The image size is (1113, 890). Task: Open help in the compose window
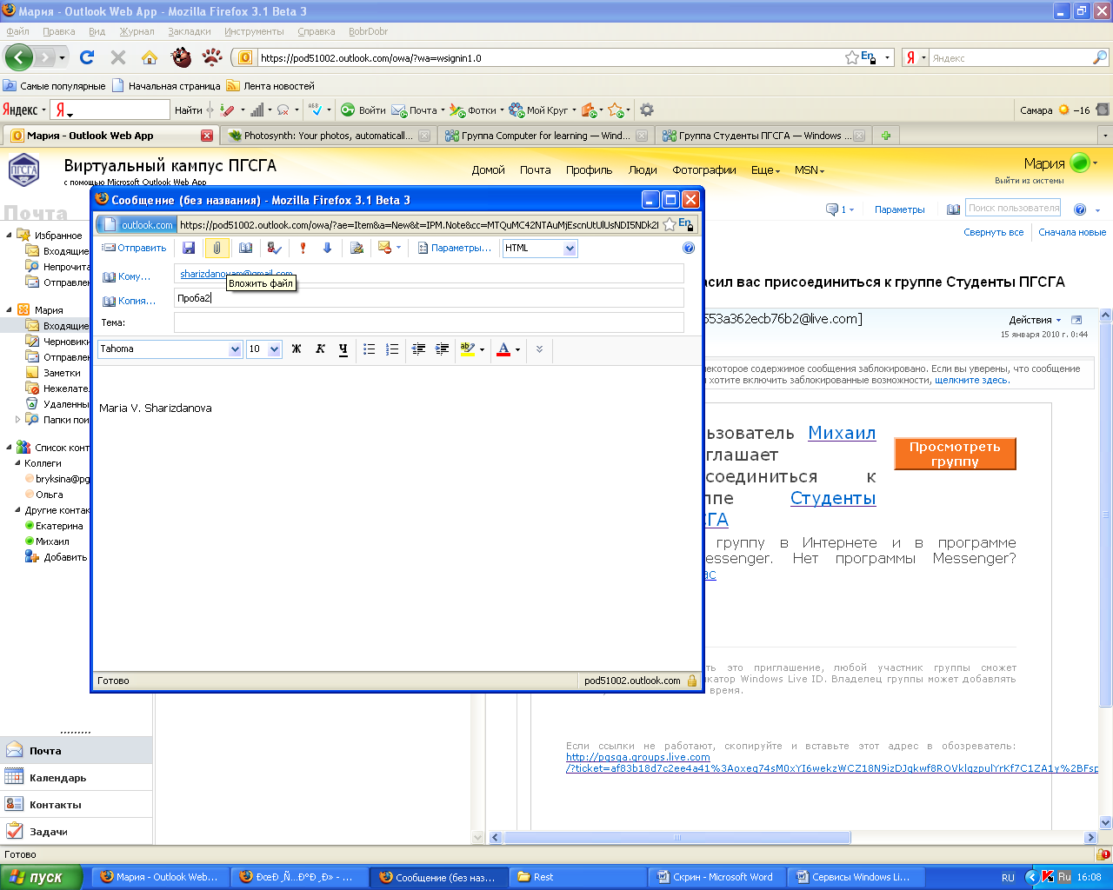pos(689,248)
